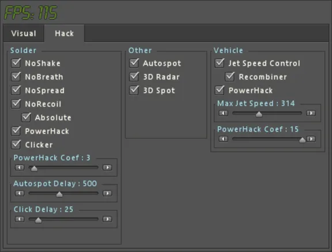332x252 pixels.
Task: Click the Autospot Delay slider handle
Action: click(x=59, y=194)
